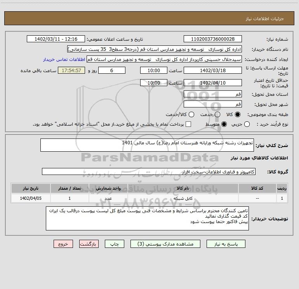Click the buyer organization name field
This screenshot has height=289, width=299.
point(155,49)
